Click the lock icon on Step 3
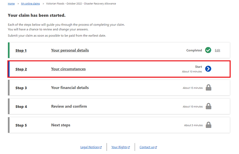The image size is (239, 154). [208, 87]
